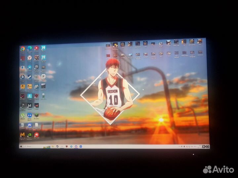
Task: Click the Minecraft grass block desktop icon
Action: pyautogui.click(x=37, y=115)
